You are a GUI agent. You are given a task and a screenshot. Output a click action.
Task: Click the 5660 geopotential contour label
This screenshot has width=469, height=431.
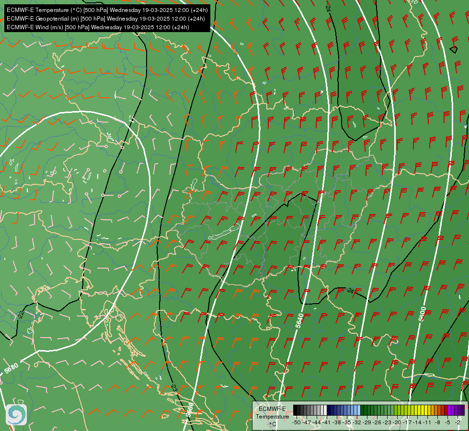(190, 410)
